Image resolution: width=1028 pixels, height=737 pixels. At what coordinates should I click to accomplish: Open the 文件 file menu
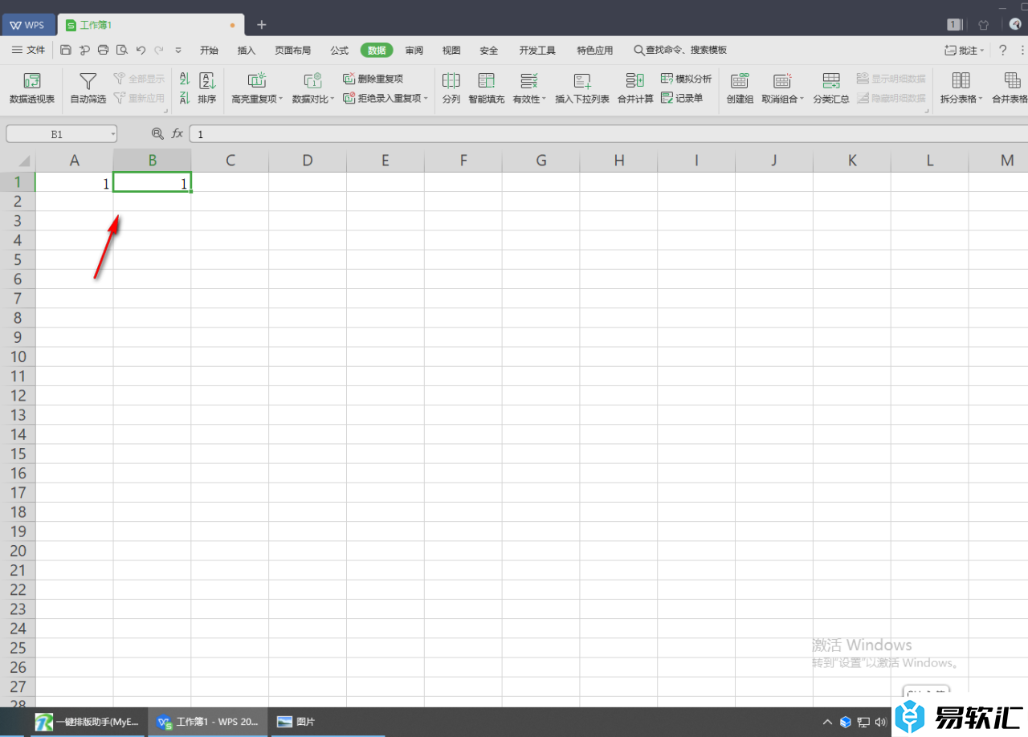[29, 50]
